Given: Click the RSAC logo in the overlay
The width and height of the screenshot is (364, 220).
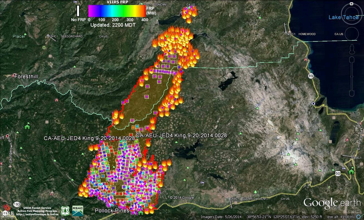Looking at the screenshot, I should [x=78, y=211].
